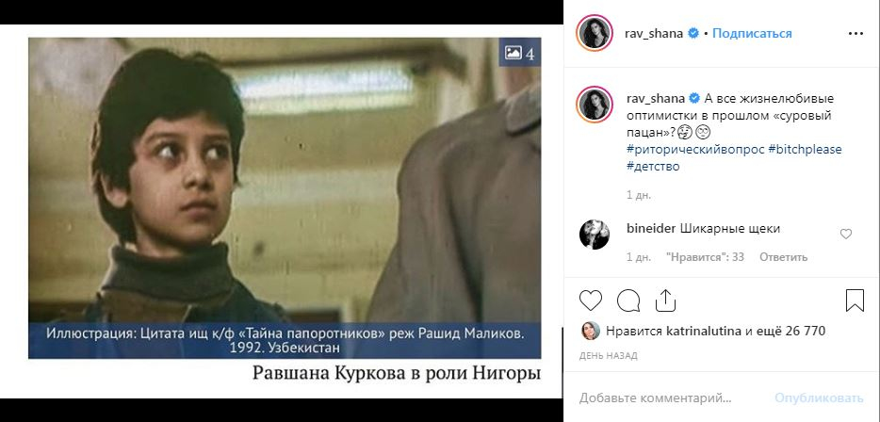This screenshot has height=422, width=880.
Task: Open rav_shana avatar beside the caption
Action: tap(595, 105)
